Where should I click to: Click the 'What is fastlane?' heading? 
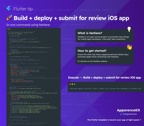(x=90, y=33)
